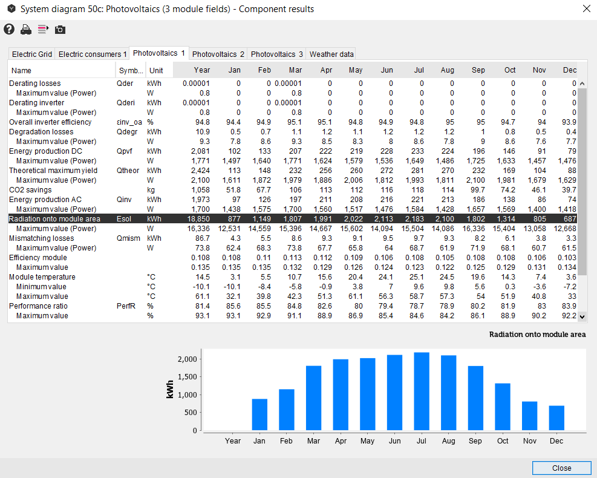Open the Electric consumers 1 tab

tap(93, 54)
